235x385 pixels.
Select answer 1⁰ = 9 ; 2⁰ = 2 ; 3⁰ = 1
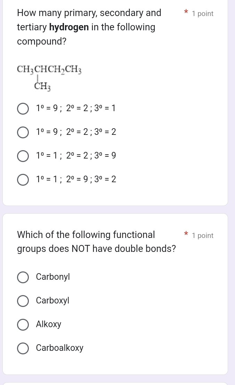pos(23,109)
